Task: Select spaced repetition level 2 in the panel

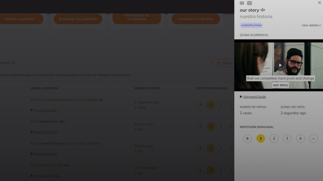Action: click(274, 139)
